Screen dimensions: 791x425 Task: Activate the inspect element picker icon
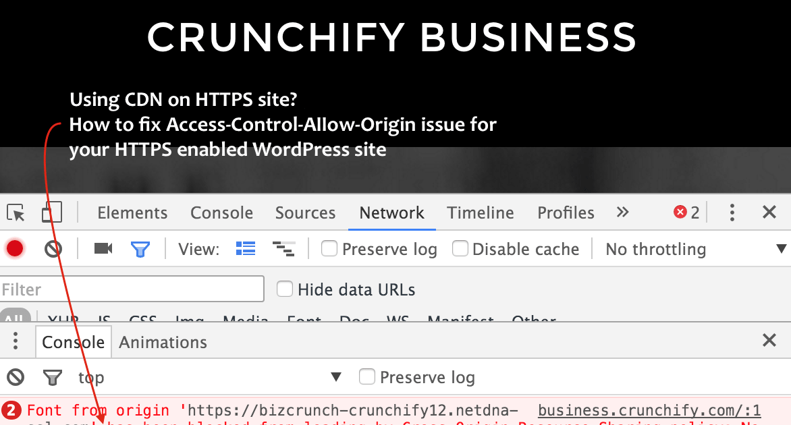coord(16,213)
